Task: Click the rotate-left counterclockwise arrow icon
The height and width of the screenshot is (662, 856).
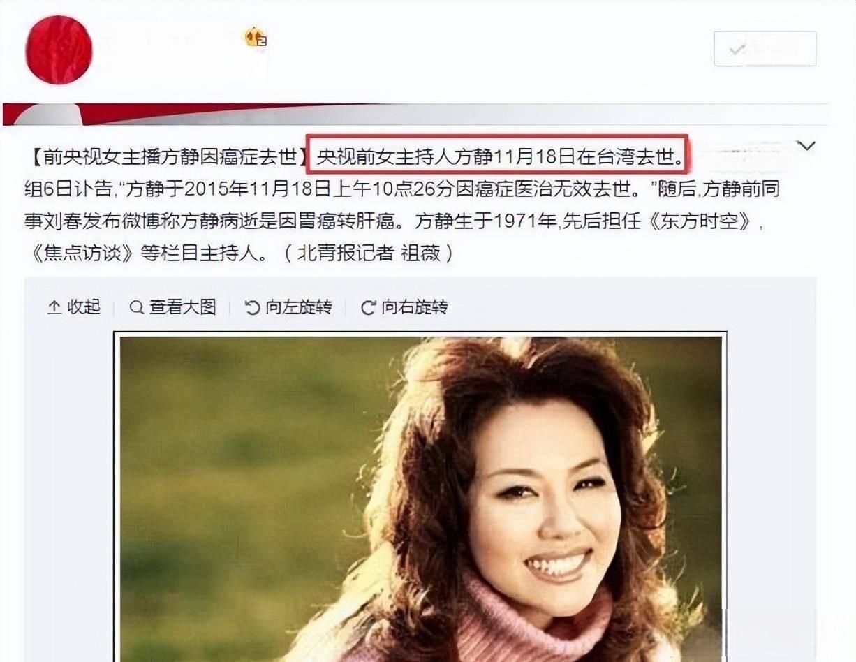Action: point(253,307)
